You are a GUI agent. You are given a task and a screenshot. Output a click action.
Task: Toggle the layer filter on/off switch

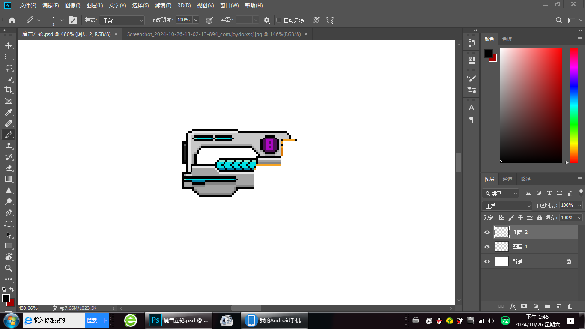coord(581,192)
